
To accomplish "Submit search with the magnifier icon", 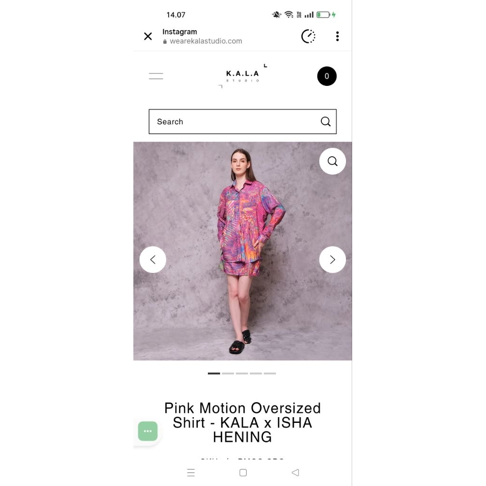I will click(x=326, y=122).
